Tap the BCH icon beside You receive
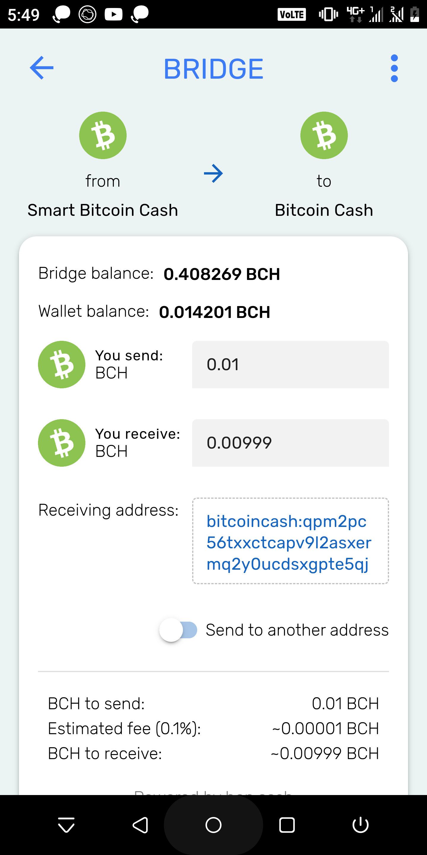The image size is (427, 855). [x=62, y=443]
